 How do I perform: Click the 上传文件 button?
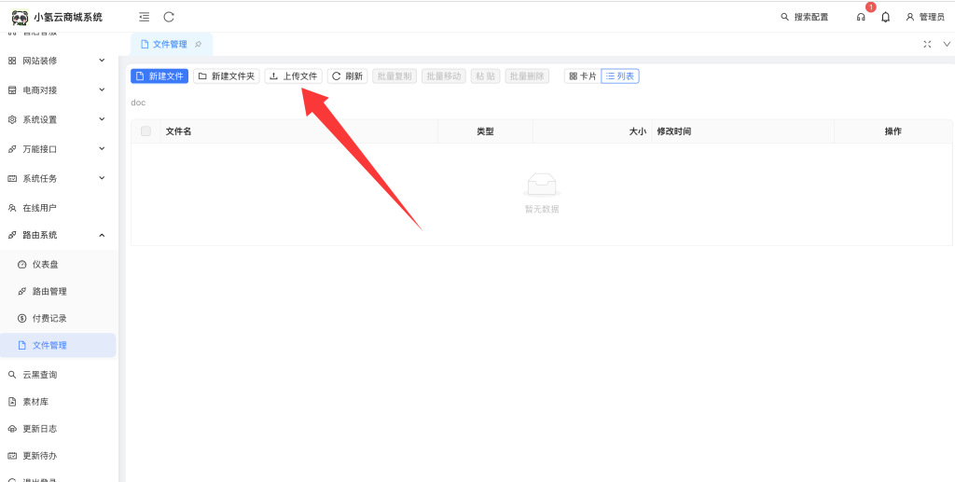[294, 76]
